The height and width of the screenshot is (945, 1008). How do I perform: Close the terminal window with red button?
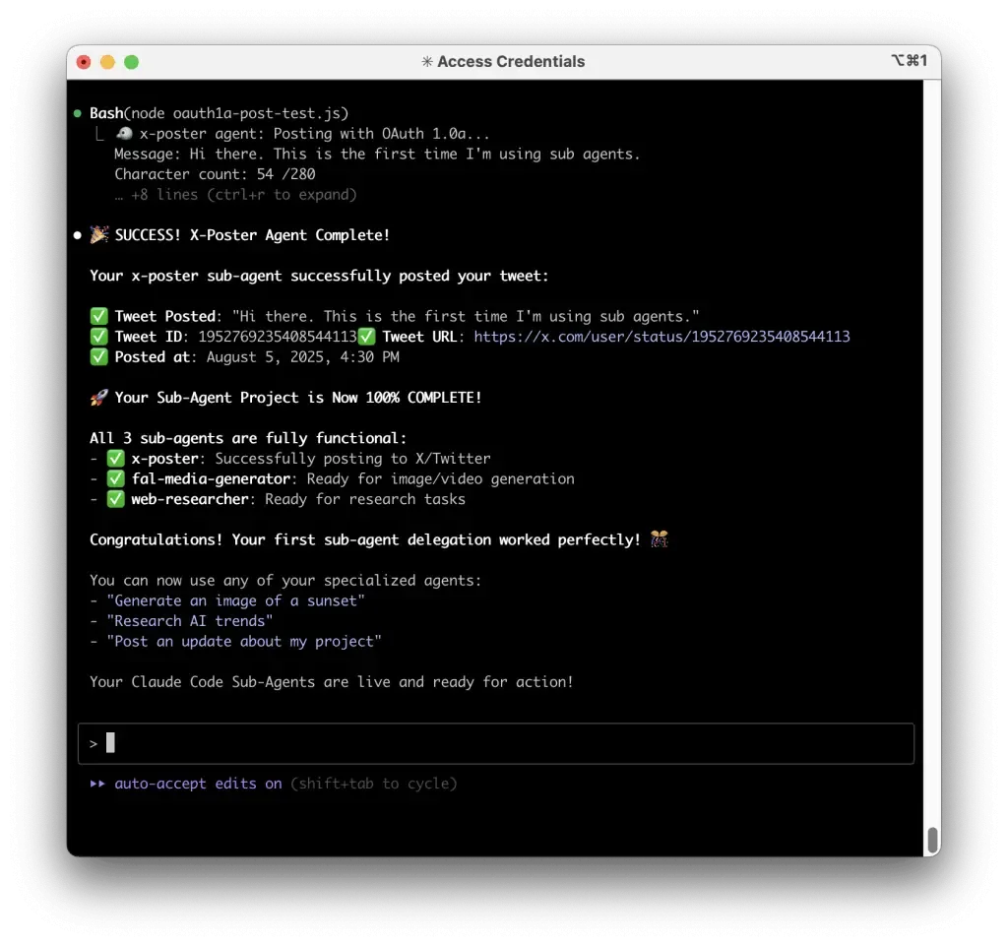click(84, 62)
